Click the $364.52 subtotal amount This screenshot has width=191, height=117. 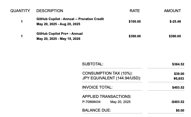[178, 64]
